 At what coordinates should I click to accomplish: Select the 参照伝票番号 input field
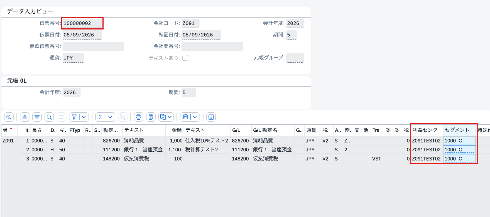click(x=93, y=46)
